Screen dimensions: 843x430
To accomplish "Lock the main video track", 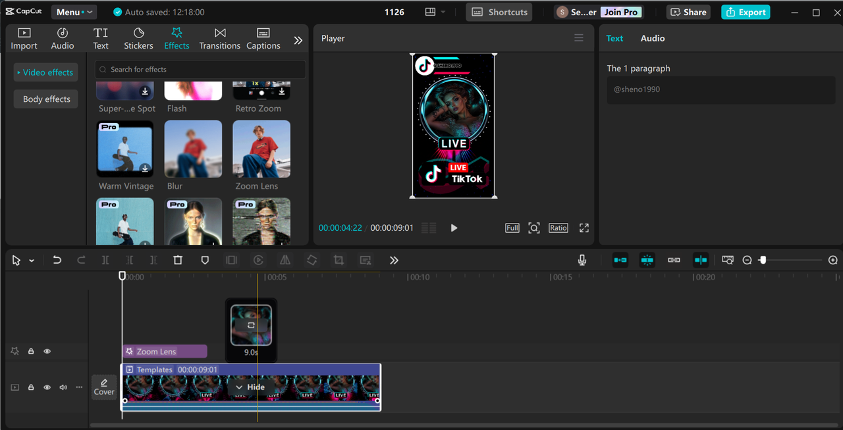I will (31, 387).
